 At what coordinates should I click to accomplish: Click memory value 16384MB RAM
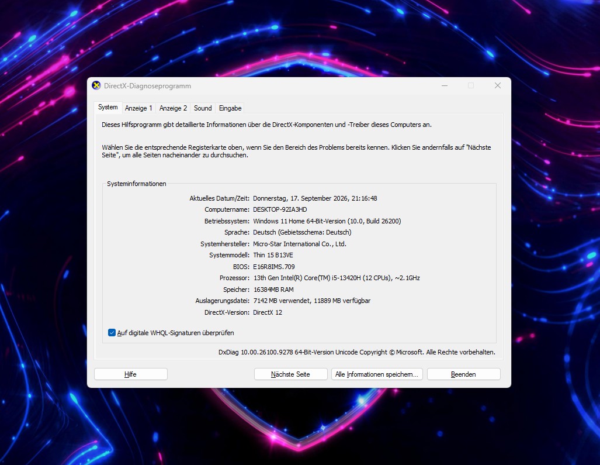(273, 290)
